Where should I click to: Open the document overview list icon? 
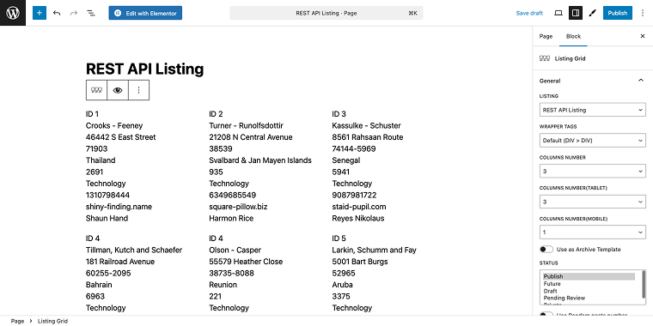[91, 13]
